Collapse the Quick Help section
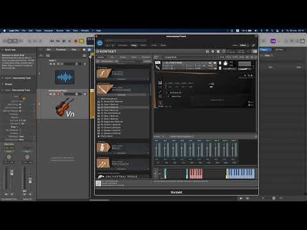Screen dimensions: 307x230 point(3,50)
